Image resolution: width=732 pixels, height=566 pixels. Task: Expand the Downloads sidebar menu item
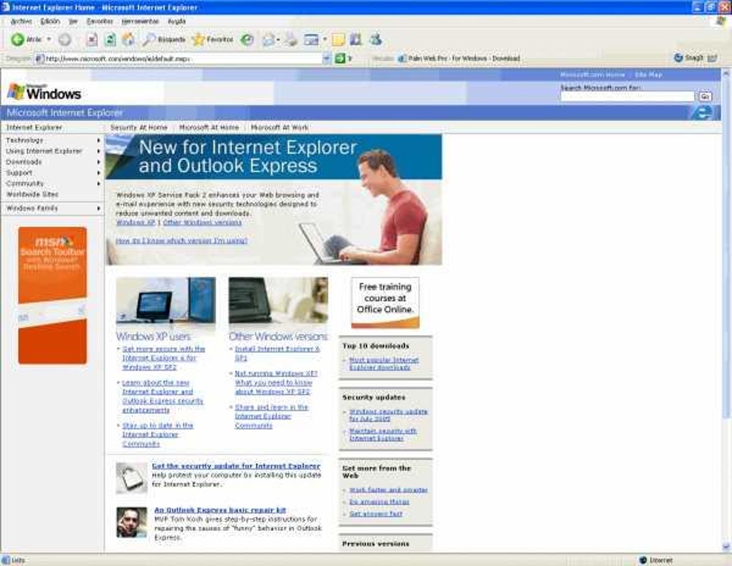(52, 162)
